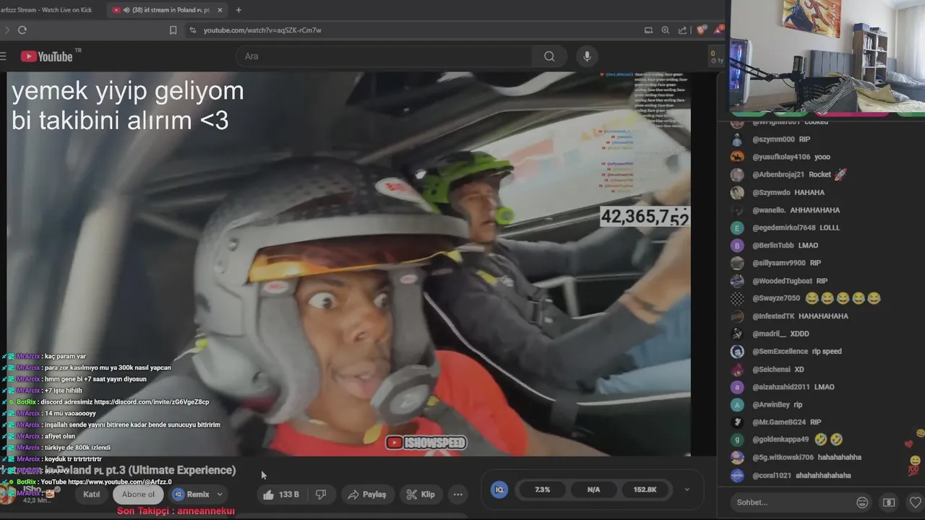Go to the YouTube home logo
The image size is (925, 520).
[x=47, y=56]
